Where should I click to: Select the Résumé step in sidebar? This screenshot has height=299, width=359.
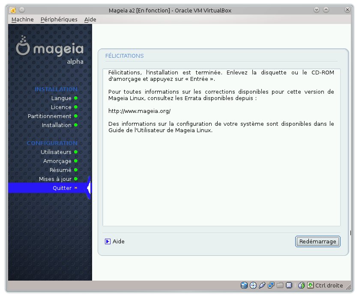(60, 170)
